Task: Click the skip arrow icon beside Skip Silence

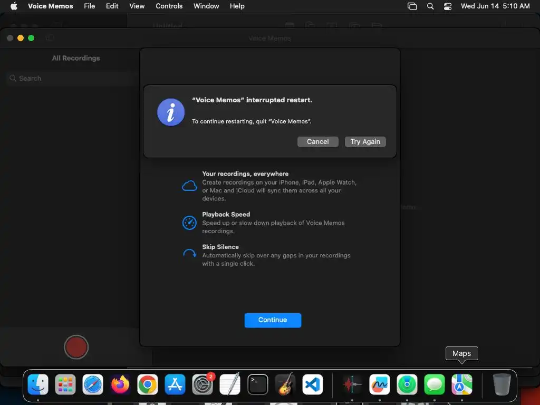Action: click(189, 254)
